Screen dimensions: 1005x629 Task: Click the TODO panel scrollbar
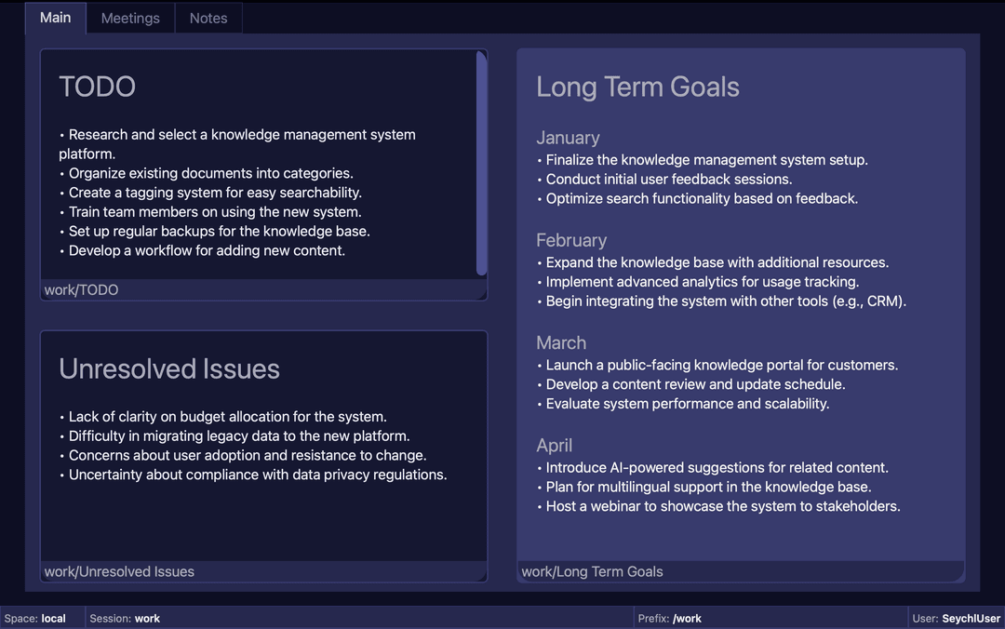[x=482, y=167]
